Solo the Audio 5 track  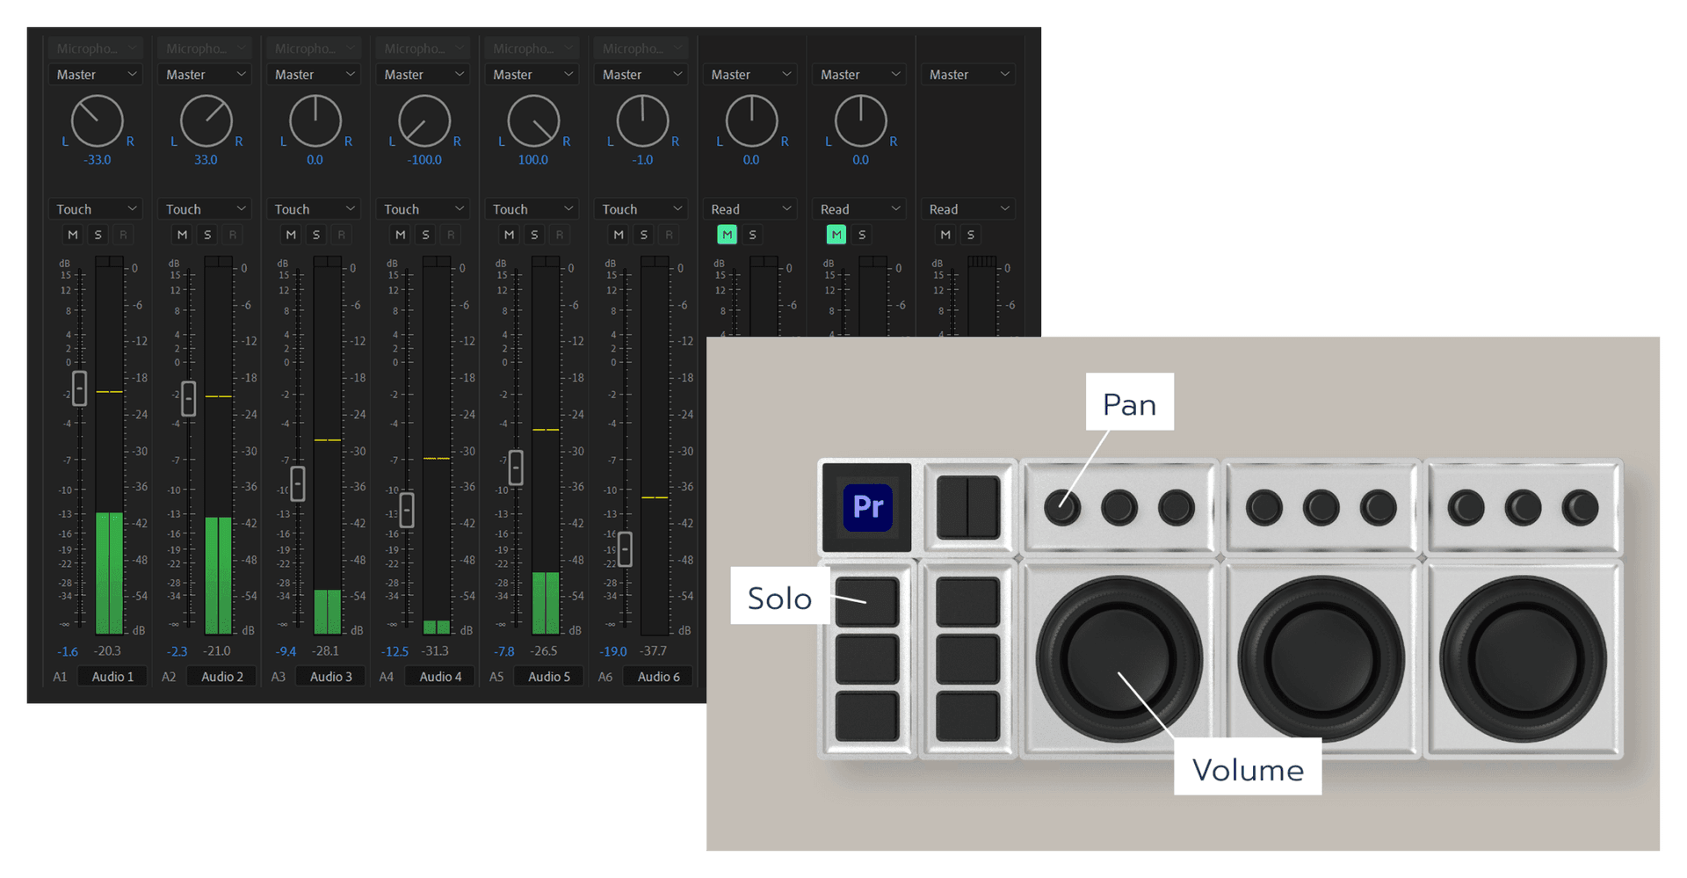point(533,234)
